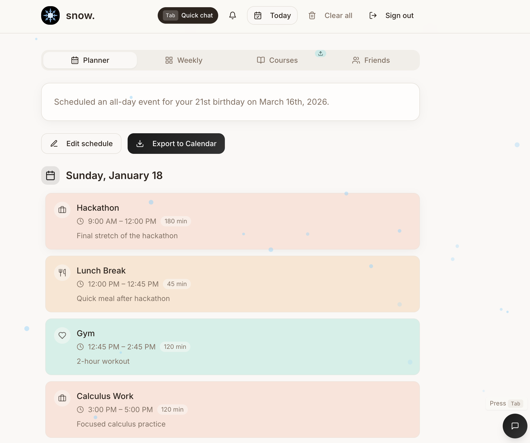Viewport: 530px width, 443px height.
Task: Click Clear all
Action: [x=330, y=15]
